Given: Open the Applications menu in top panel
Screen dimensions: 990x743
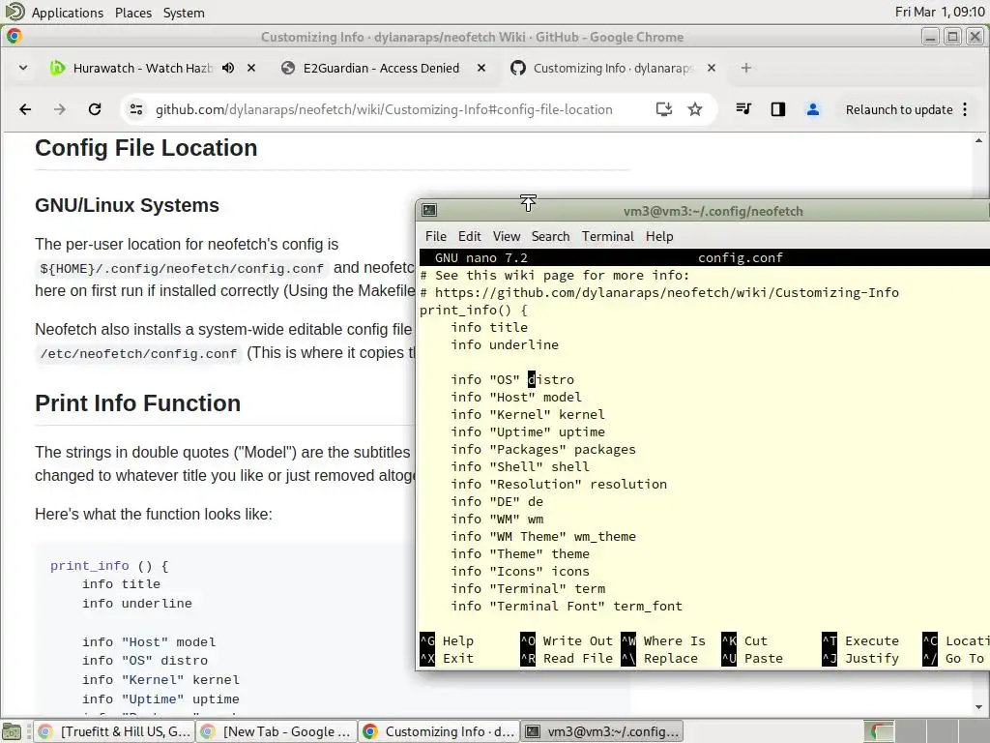Looking at the screenshot, I should [68, 13].
